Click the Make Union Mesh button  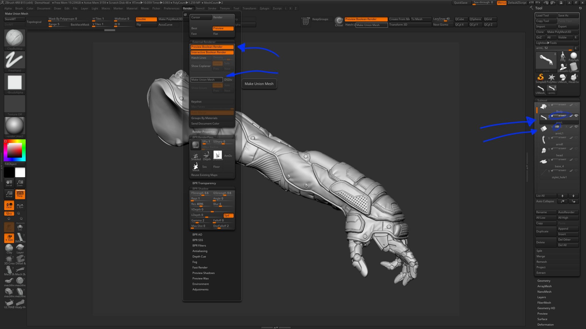(x=207, y=79)
